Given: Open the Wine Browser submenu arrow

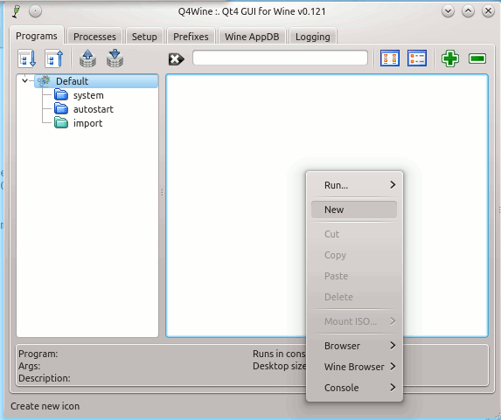Looking at the screenshot, I should (393, 367).
